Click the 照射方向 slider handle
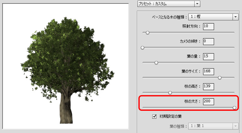The width and height of the screenshot is (242, 133). tap(148, 33)
